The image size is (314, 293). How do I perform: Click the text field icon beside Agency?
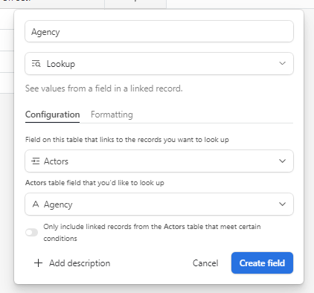coord(36,205)
